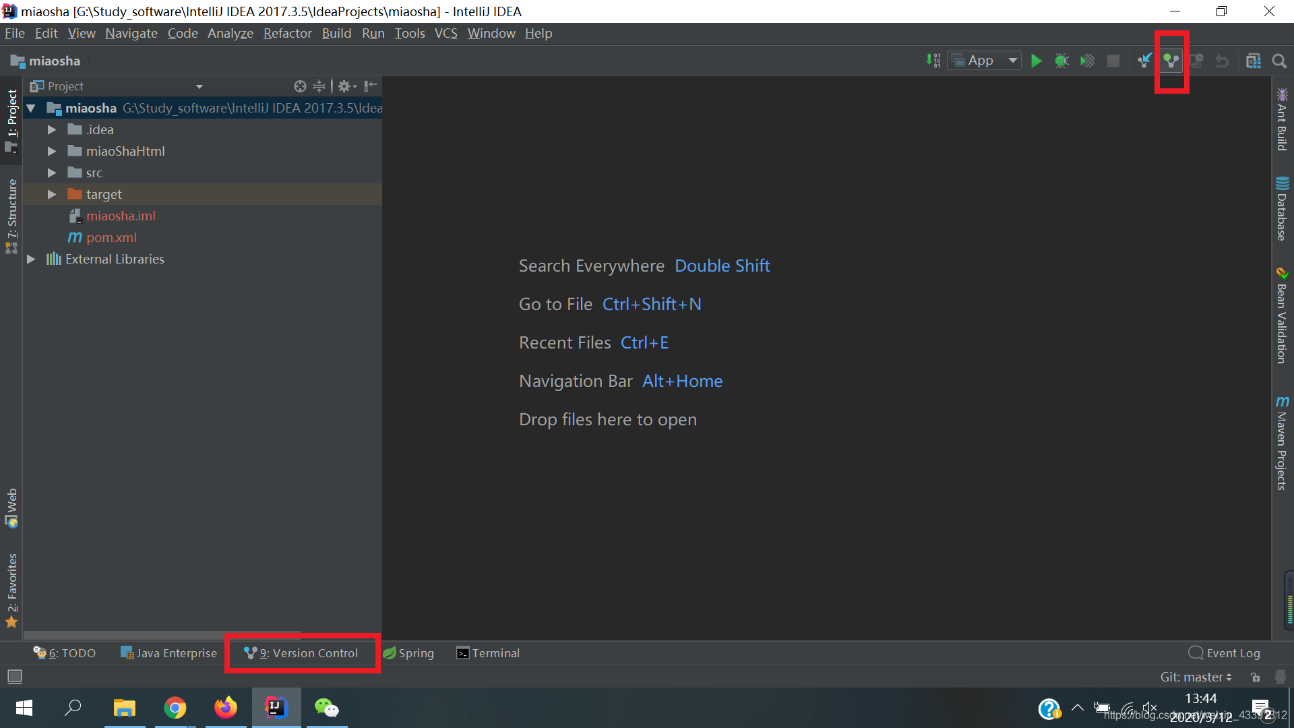The width and height of the screenshot is (1294, 728).
Task: Collapse the miaosha root node
Action: point(31,108)
